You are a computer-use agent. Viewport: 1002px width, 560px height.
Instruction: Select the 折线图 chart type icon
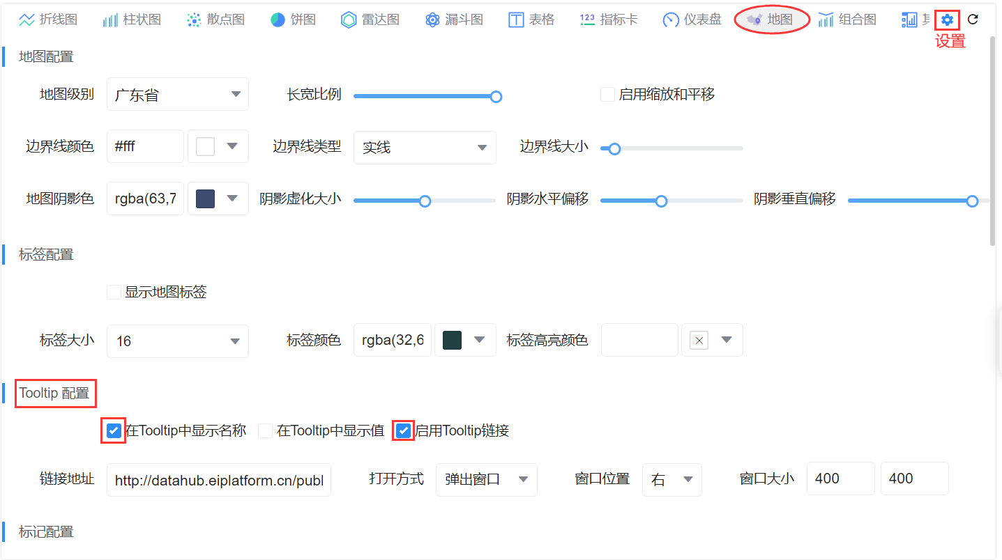pyautogui.click(x=47, y=19)
